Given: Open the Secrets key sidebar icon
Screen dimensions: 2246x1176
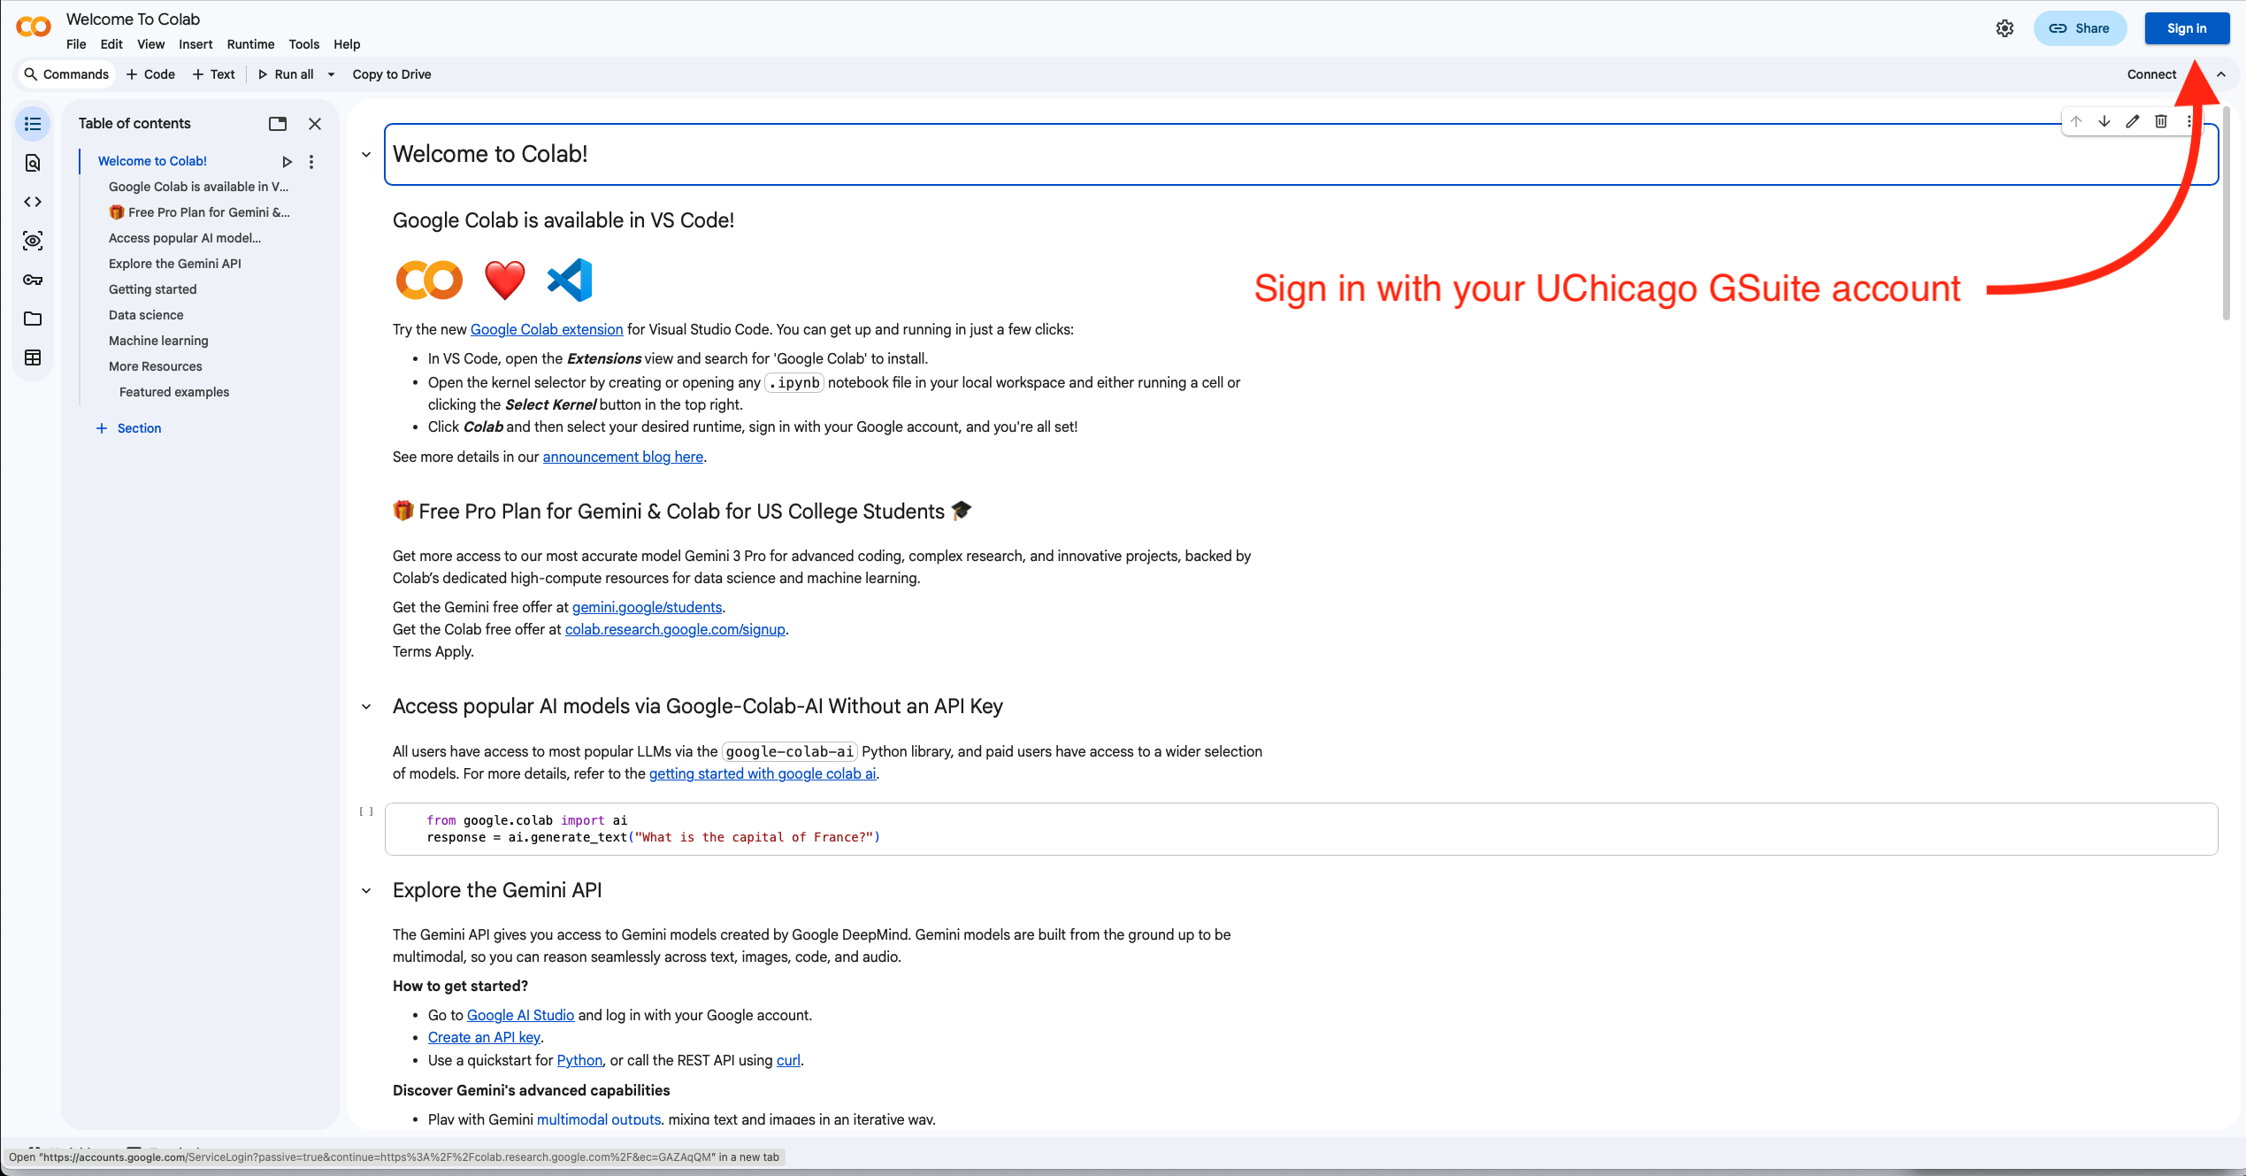Looking at the screenshot, I should (x=33, y=280).
